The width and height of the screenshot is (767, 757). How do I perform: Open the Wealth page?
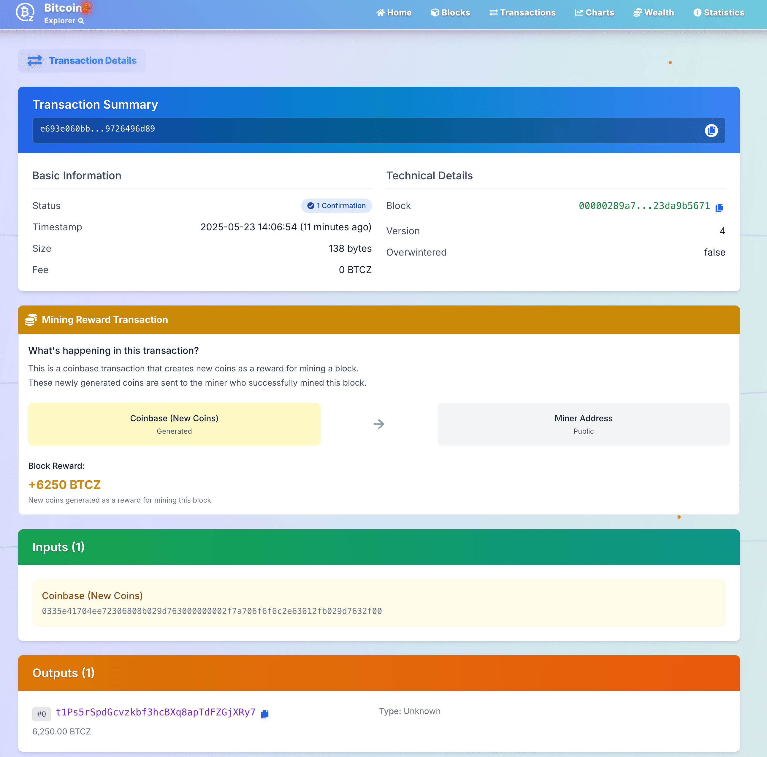653,13
